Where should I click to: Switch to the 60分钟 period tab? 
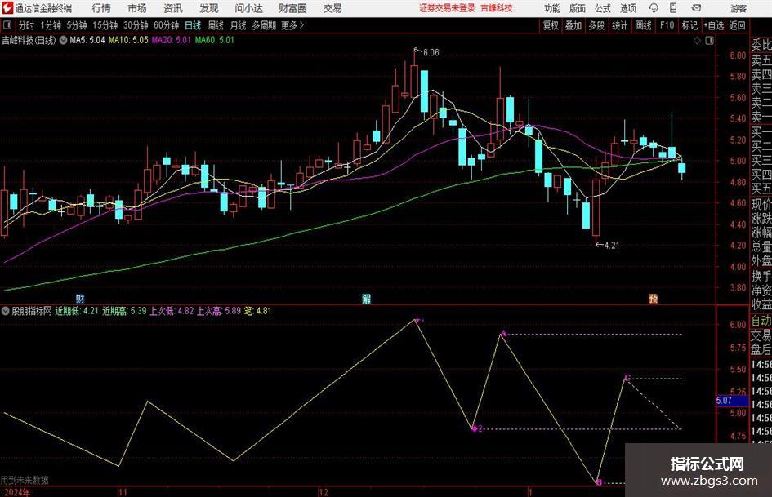tap(166, 25)
